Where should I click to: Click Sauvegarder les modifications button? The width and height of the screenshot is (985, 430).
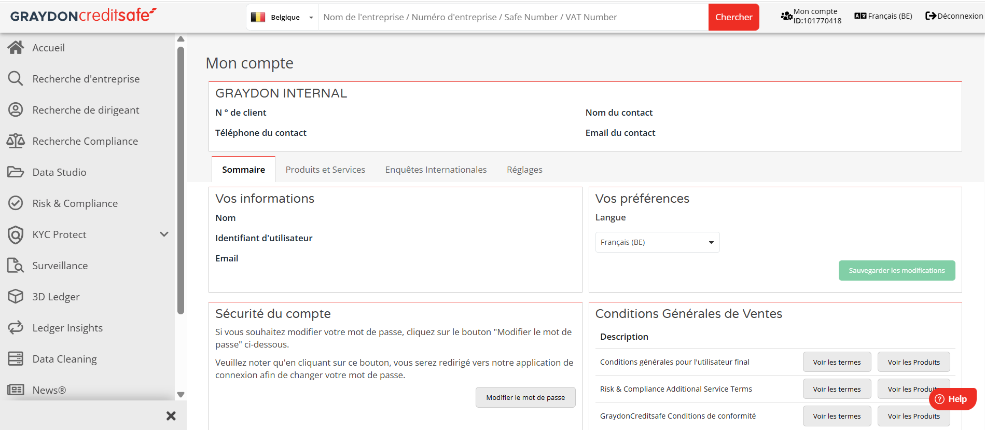(x=896, y=270)
